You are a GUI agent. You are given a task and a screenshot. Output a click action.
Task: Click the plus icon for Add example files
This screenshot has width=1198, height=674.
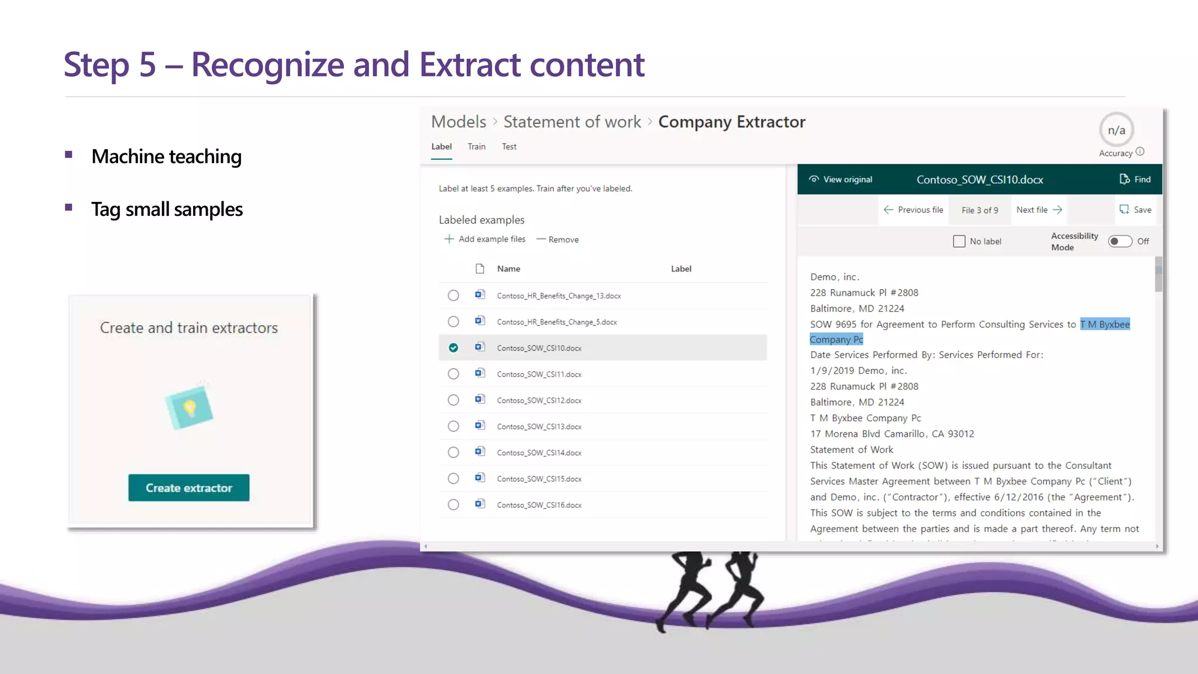point(449,239)
